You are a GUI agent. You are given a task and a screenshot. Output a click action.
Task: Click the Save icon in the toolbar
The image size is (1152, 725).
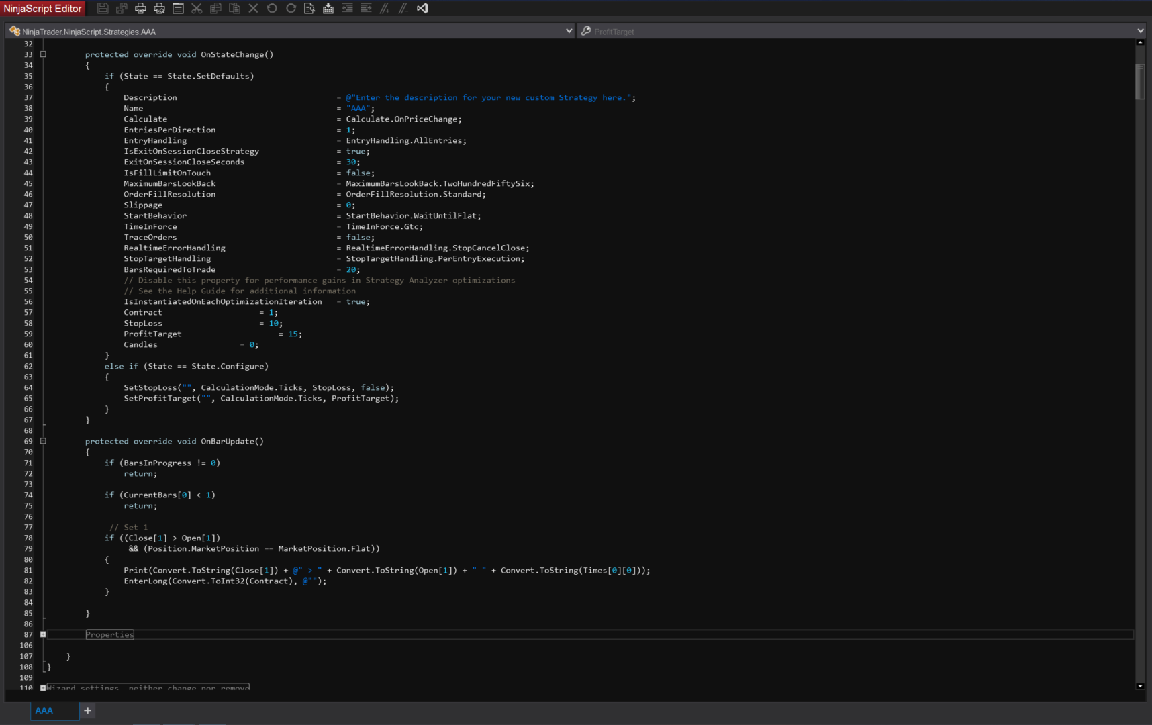tap(103, 9)
